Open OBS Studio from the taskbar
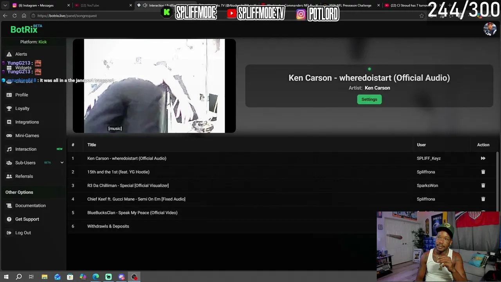The width and height of the screenshot is (501, 282). (x=134, y=277)
